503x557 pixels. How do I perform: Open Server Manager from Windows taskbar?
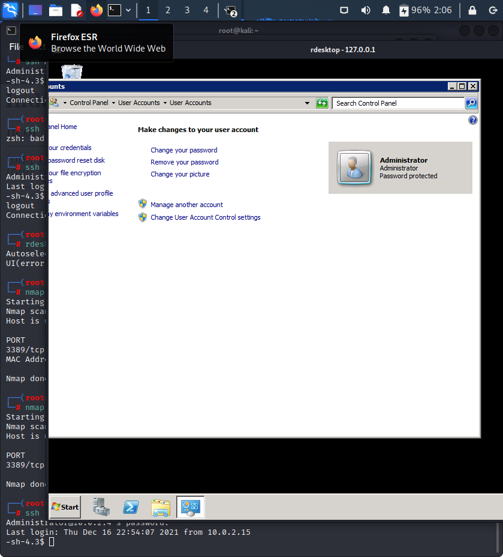(x=101, y=507)
